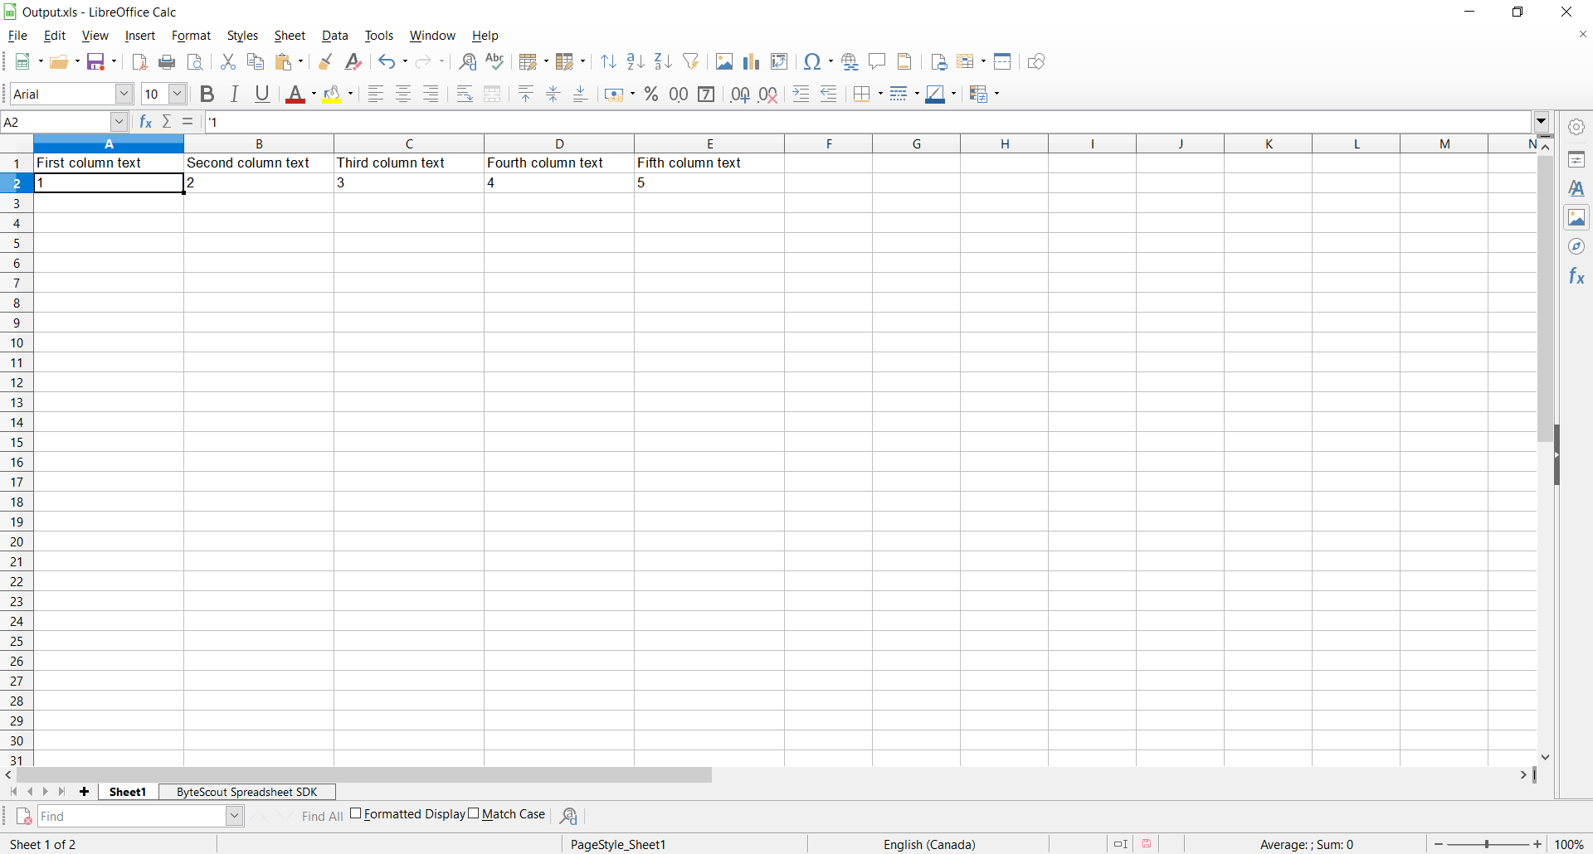This screenshot has width=1593, height=854.
Task: Insert a hyperlink
Action: 850,61
